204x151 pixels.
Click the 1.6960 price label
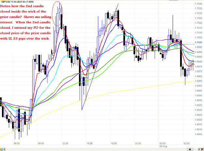pyautogui.click(x=198, y=81)
